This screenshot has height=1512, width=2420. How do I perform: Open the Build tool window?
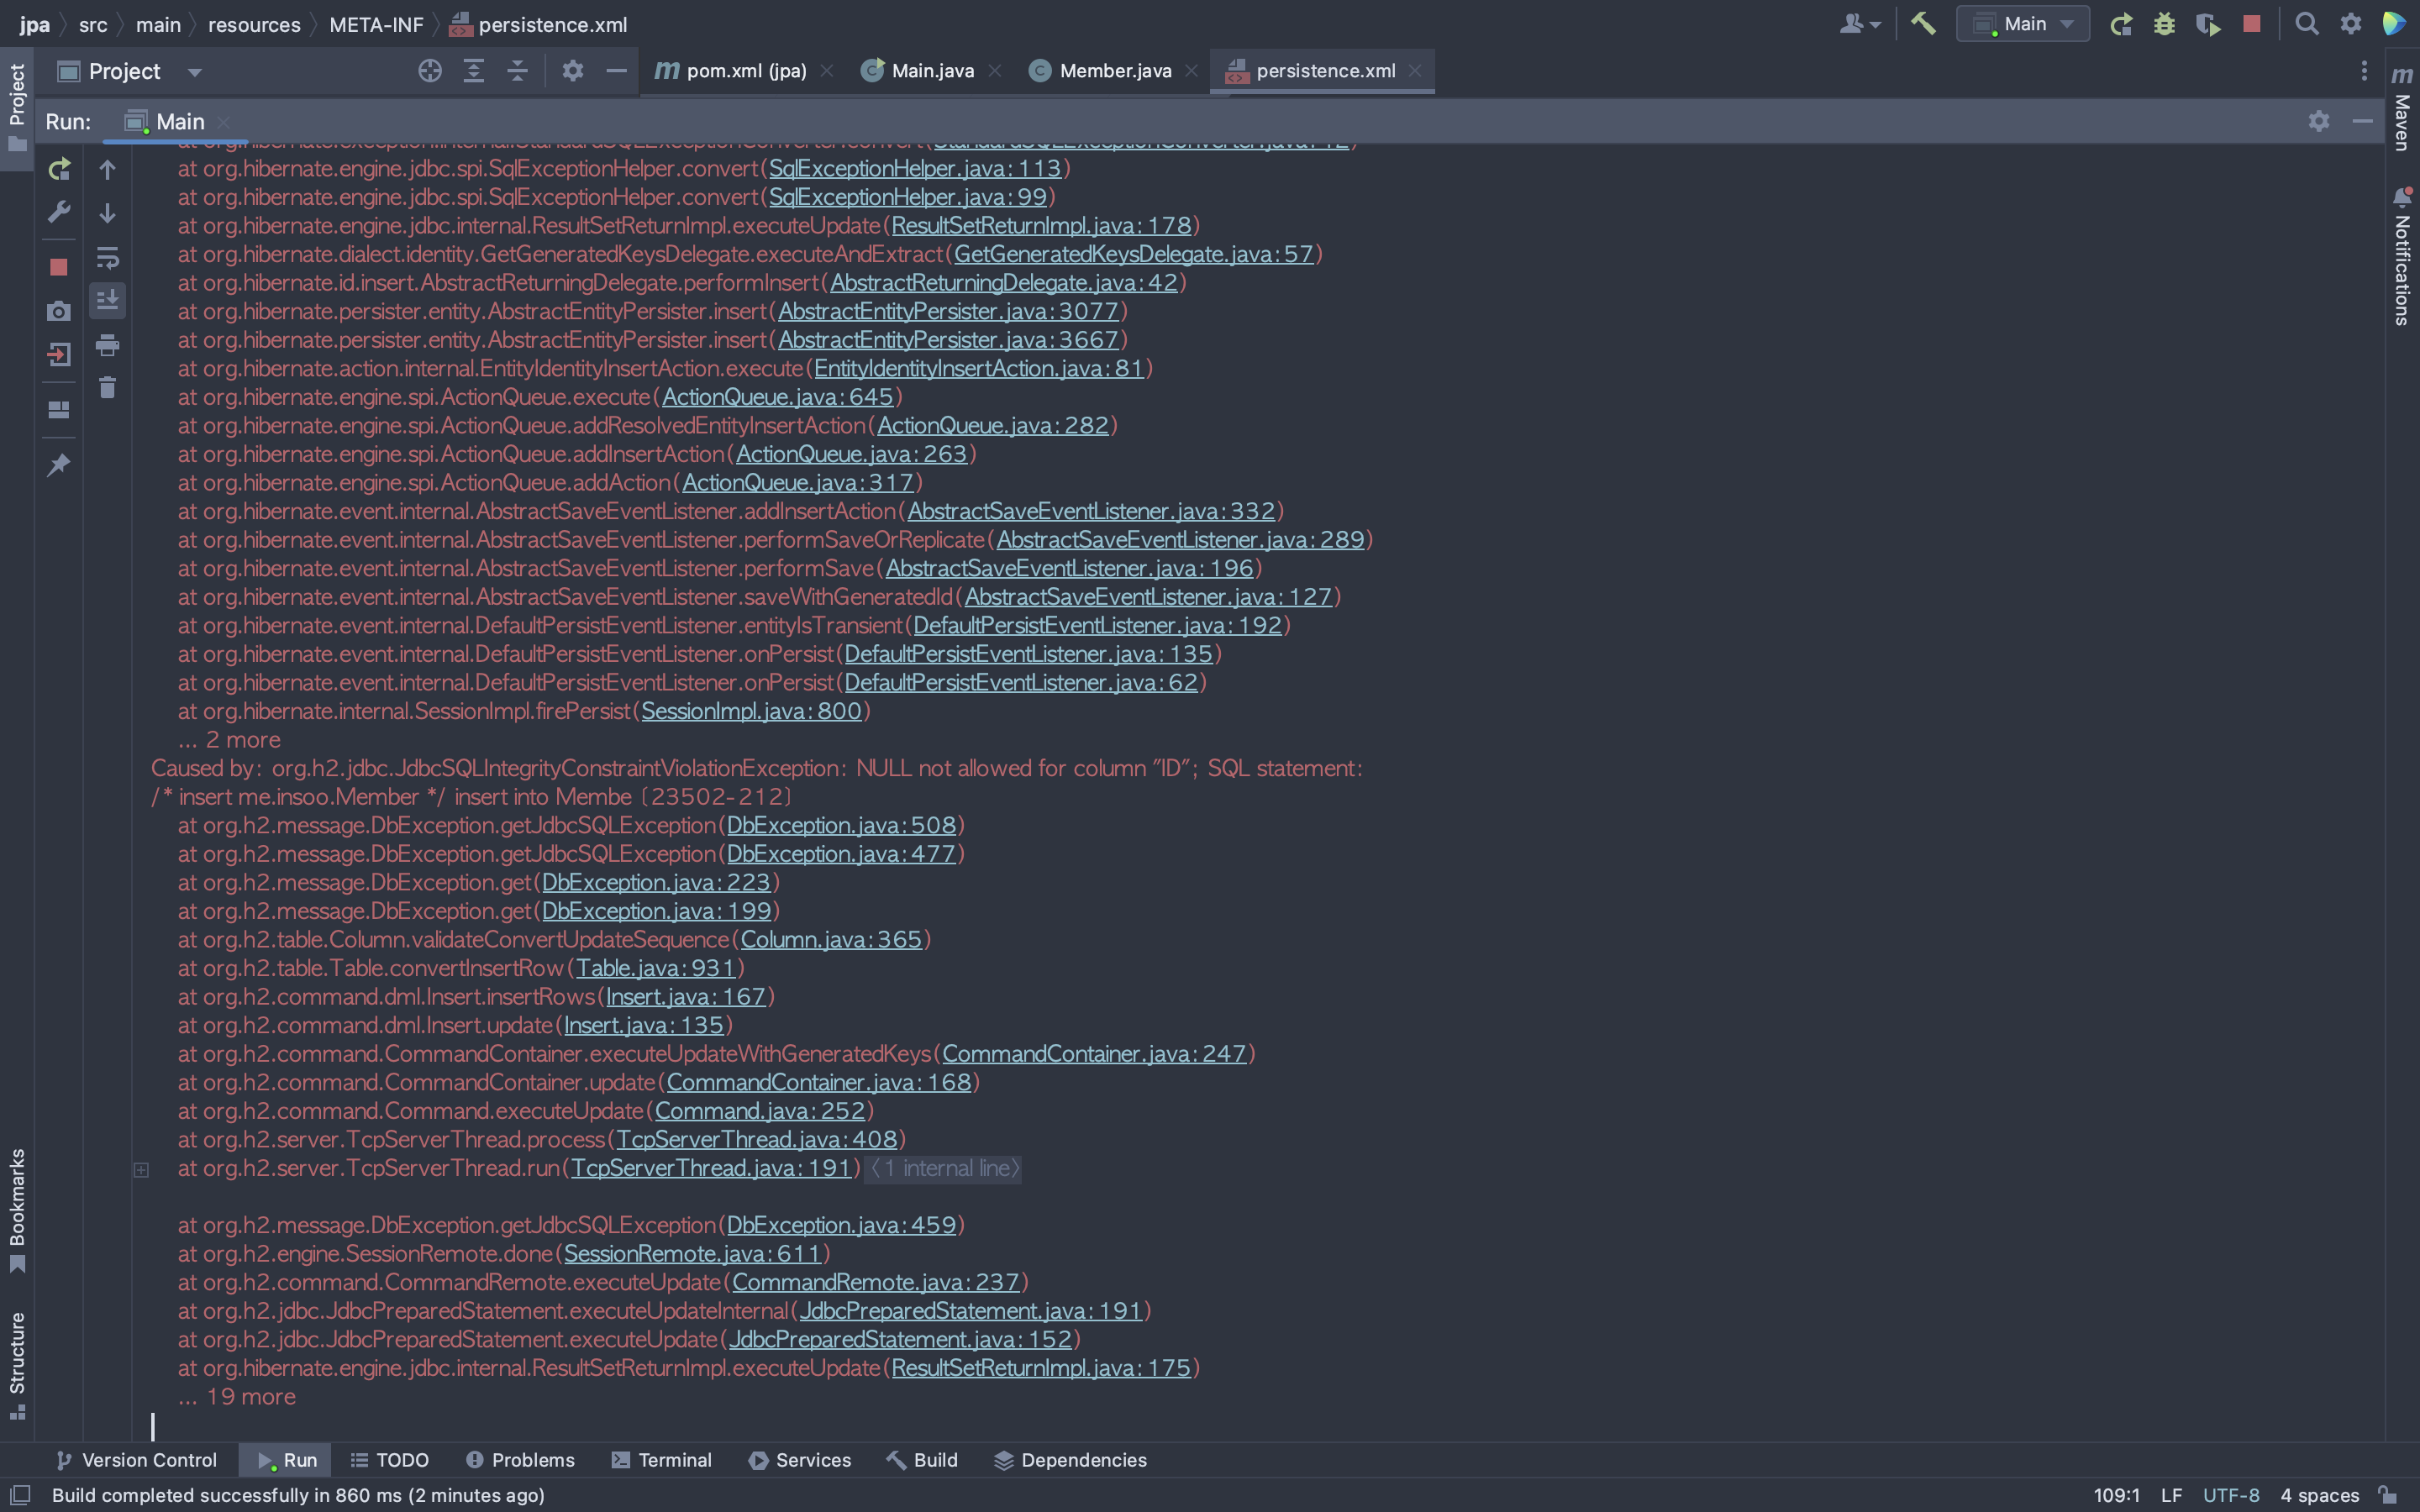922,1460
